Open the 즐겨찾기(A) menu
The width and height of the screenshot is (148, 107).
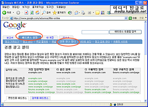[38, 7]
